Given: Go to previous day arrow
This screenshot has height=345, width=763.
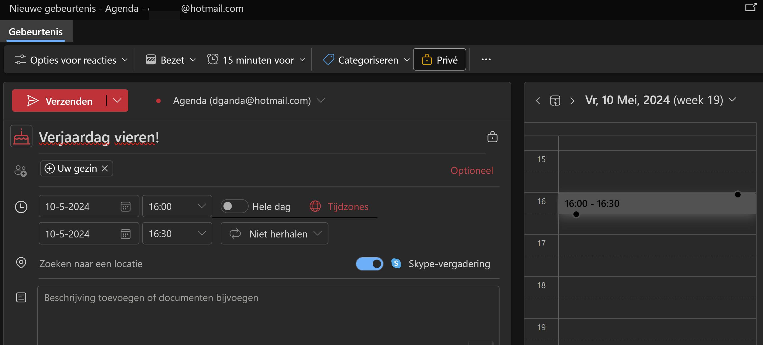Looking at the screenshot, I should coord(538,101).
